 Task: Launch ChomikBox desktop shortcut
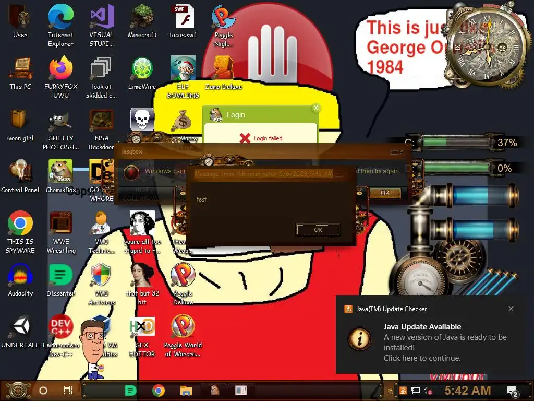coord(60,176)
